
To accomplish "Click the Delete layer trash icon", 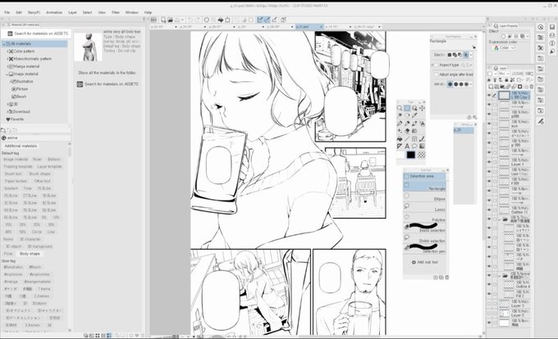I will click(x=531, y=87).
